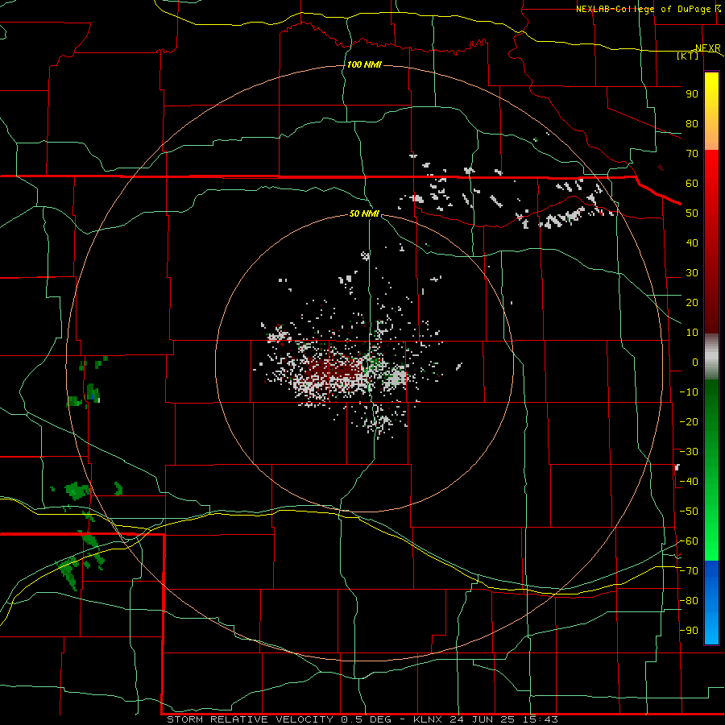Click the NEXR label above the color scale

click(x=707, y=48)
